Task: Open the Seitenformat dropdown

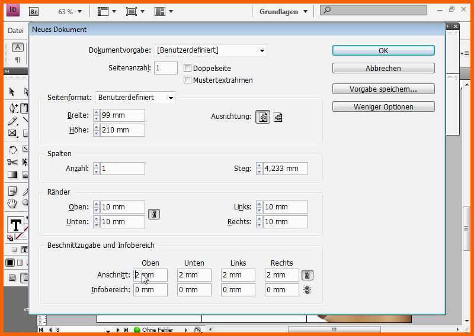Action: point(136,98)
